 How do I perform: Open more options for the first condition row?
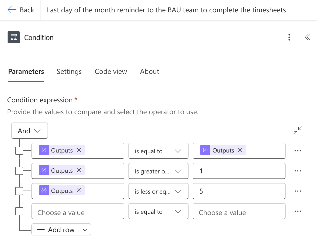298,151
